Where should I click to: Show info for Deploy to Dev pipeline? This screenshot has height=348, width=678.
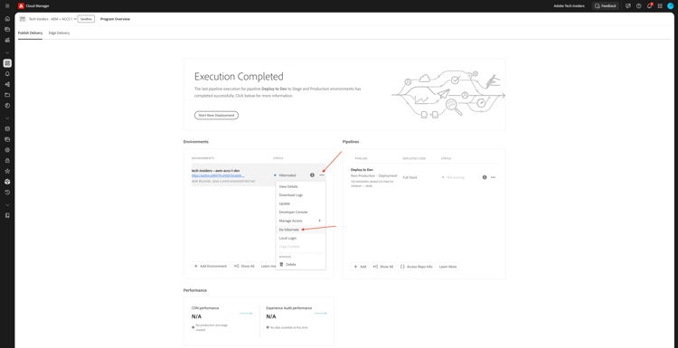point(485,177)
